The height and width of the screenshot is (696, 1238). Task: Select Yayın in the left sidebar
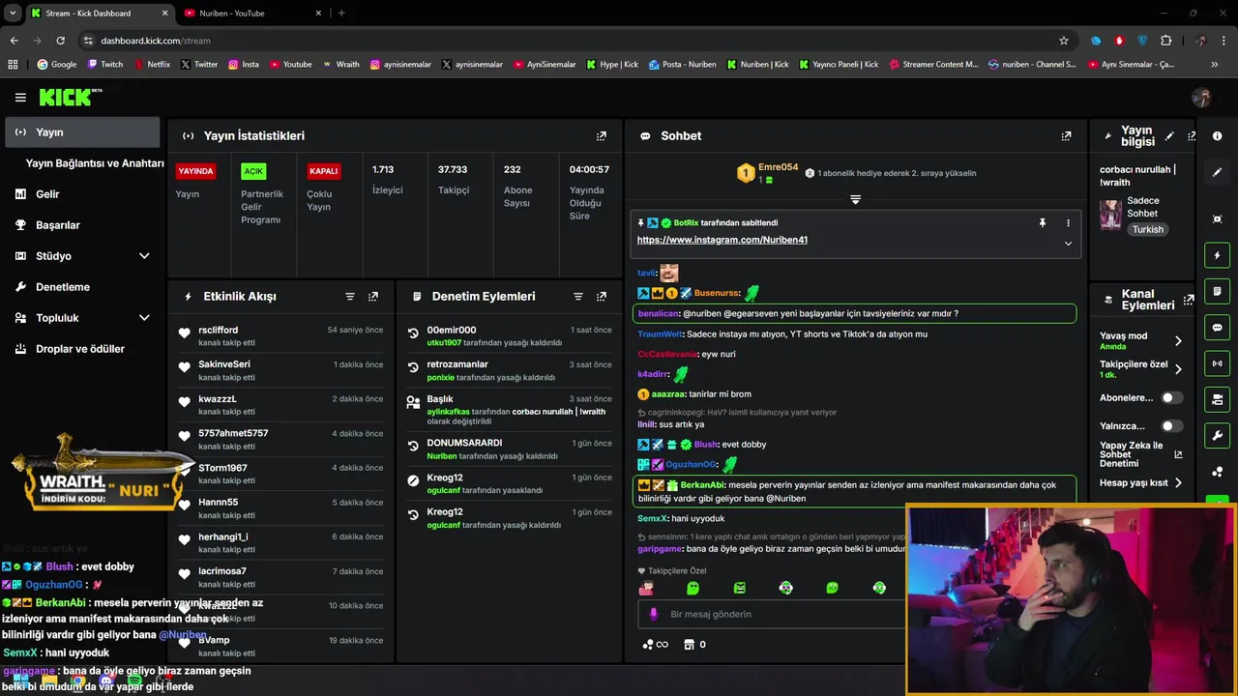[82, 132]
